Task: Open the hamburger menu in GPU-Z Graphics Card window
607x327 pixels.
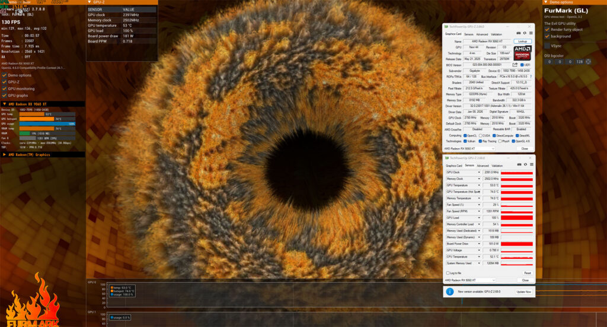Action: click(x=531, y=34)
